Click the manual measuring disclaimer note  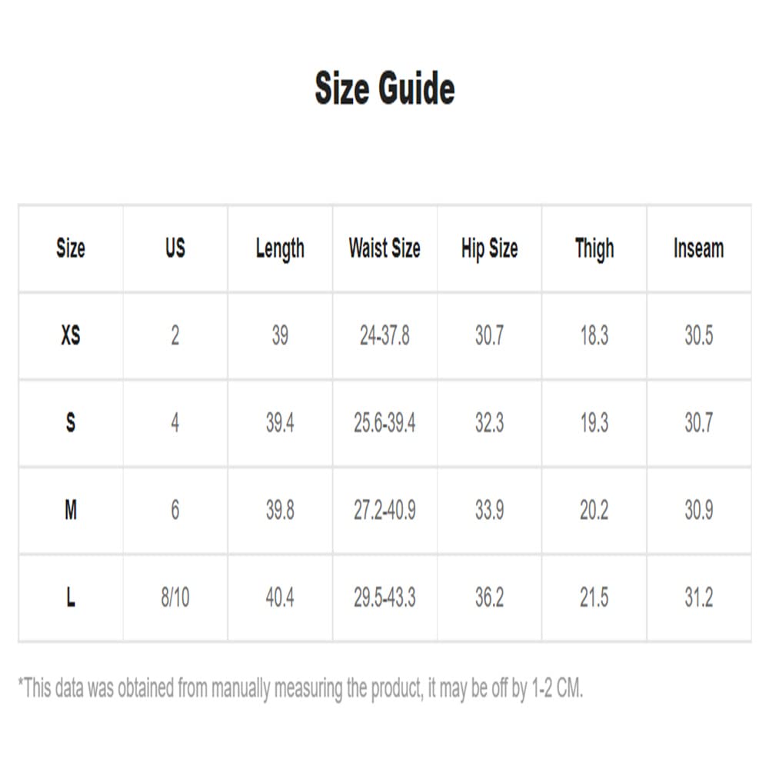click(301, 688)
